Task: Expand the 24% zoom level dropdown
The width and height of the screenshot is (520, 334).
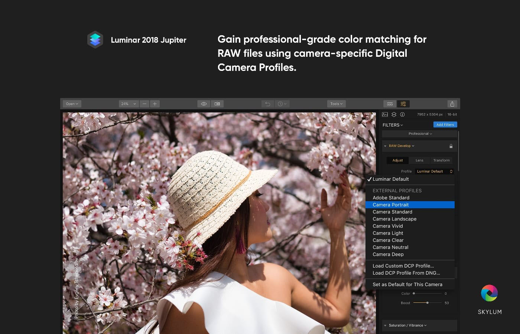Action: (129, 104)
